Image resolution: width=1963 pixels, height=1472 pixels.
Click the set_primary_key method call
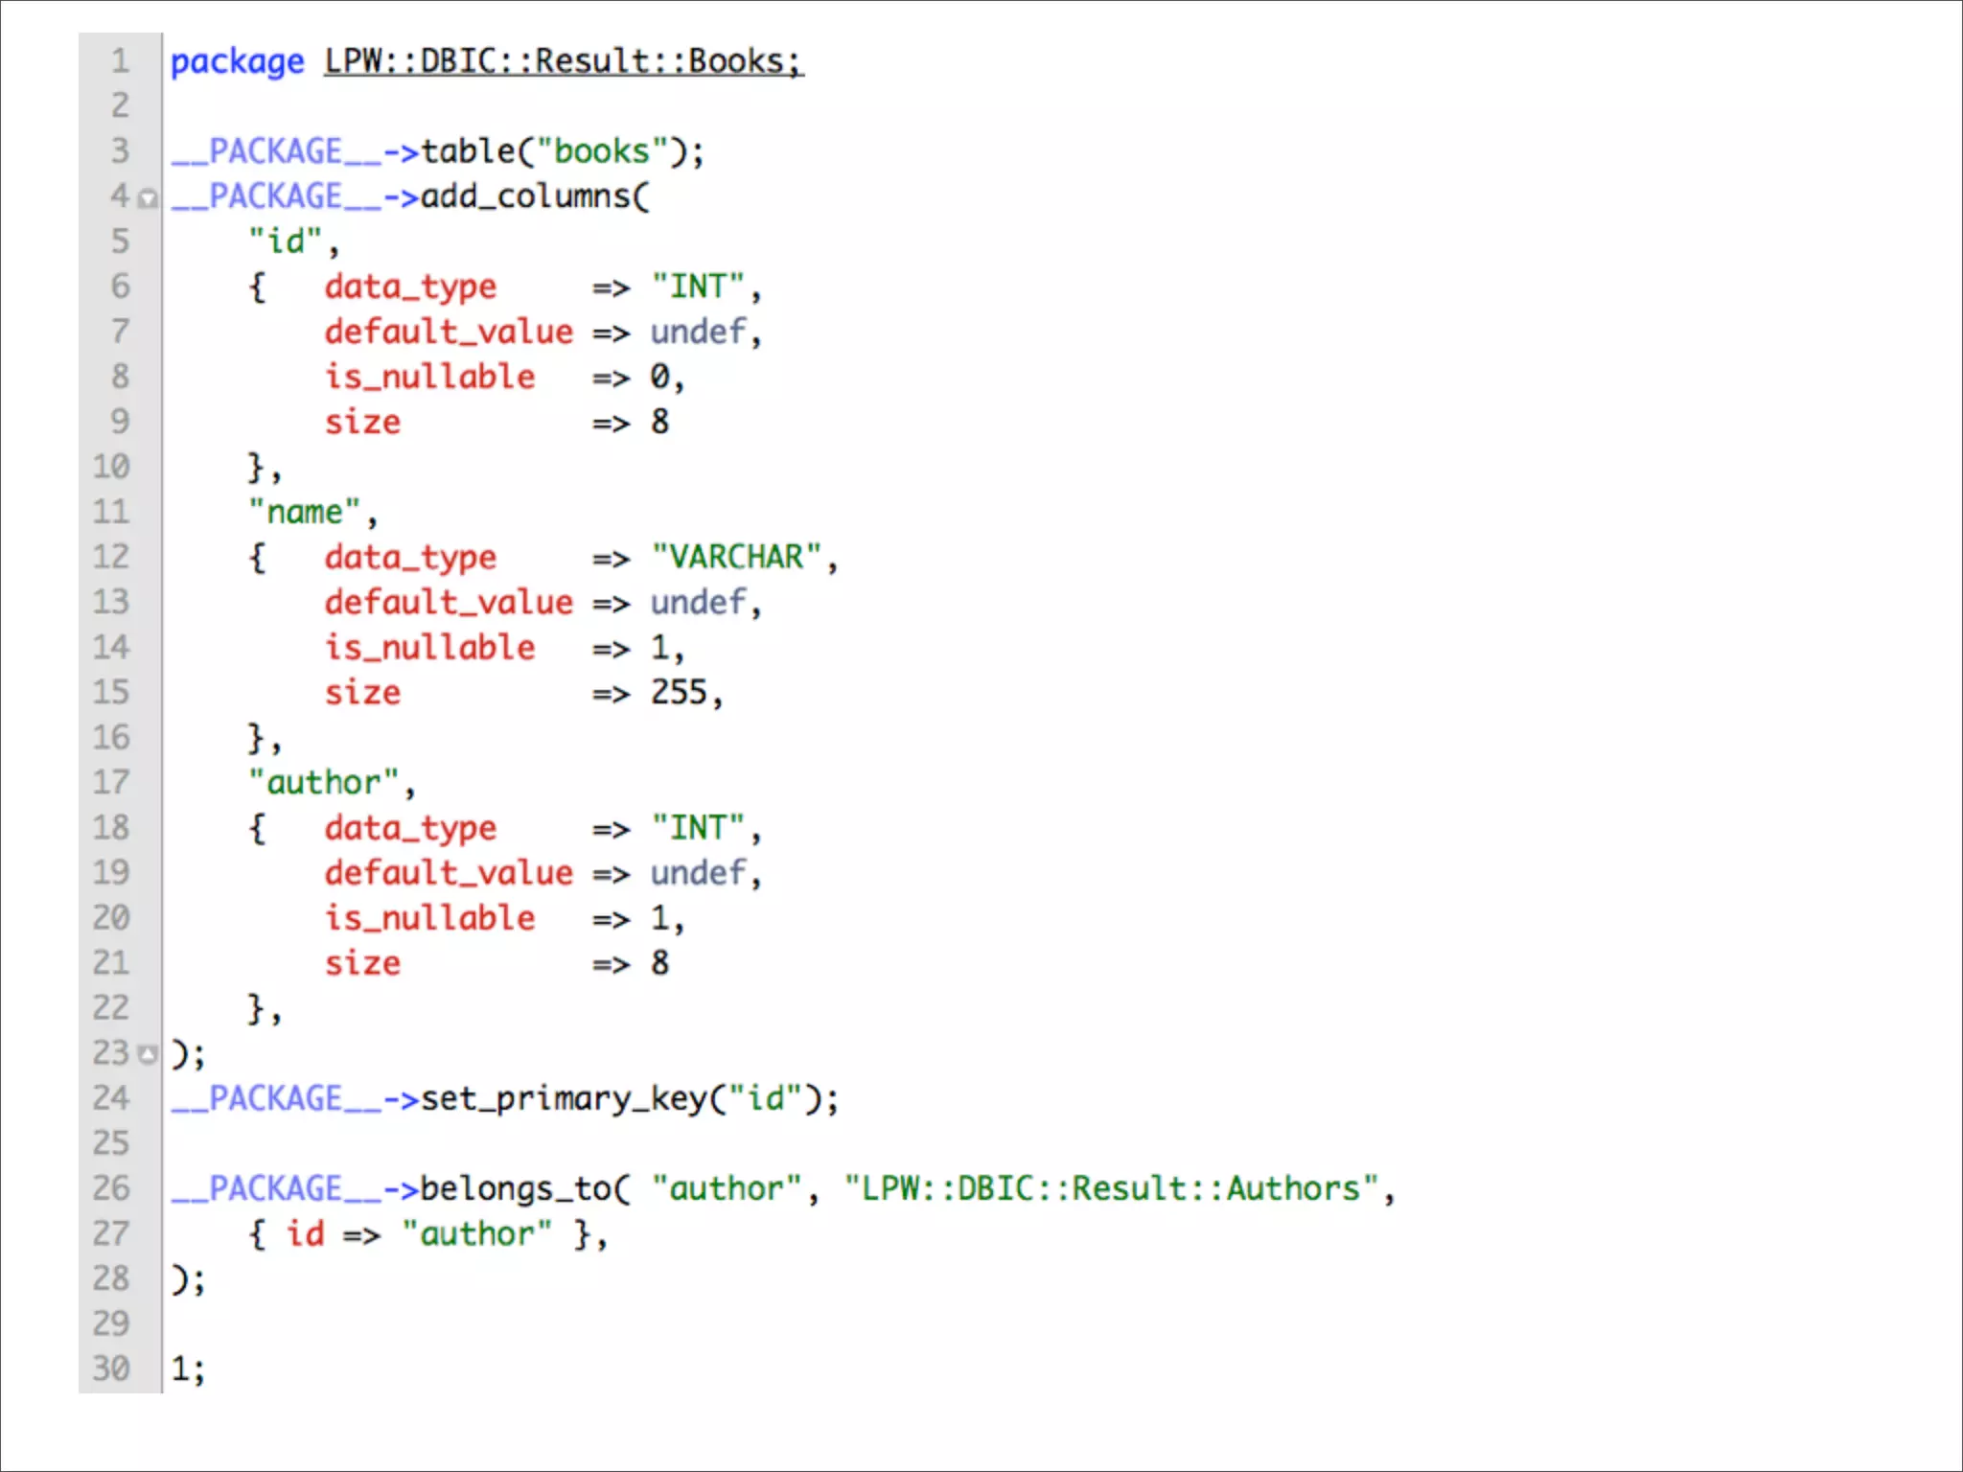(x=564, y=1098)
